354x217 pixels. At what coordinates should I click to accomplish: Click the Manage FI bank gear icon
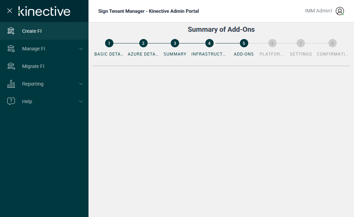[x=11, y=48]
